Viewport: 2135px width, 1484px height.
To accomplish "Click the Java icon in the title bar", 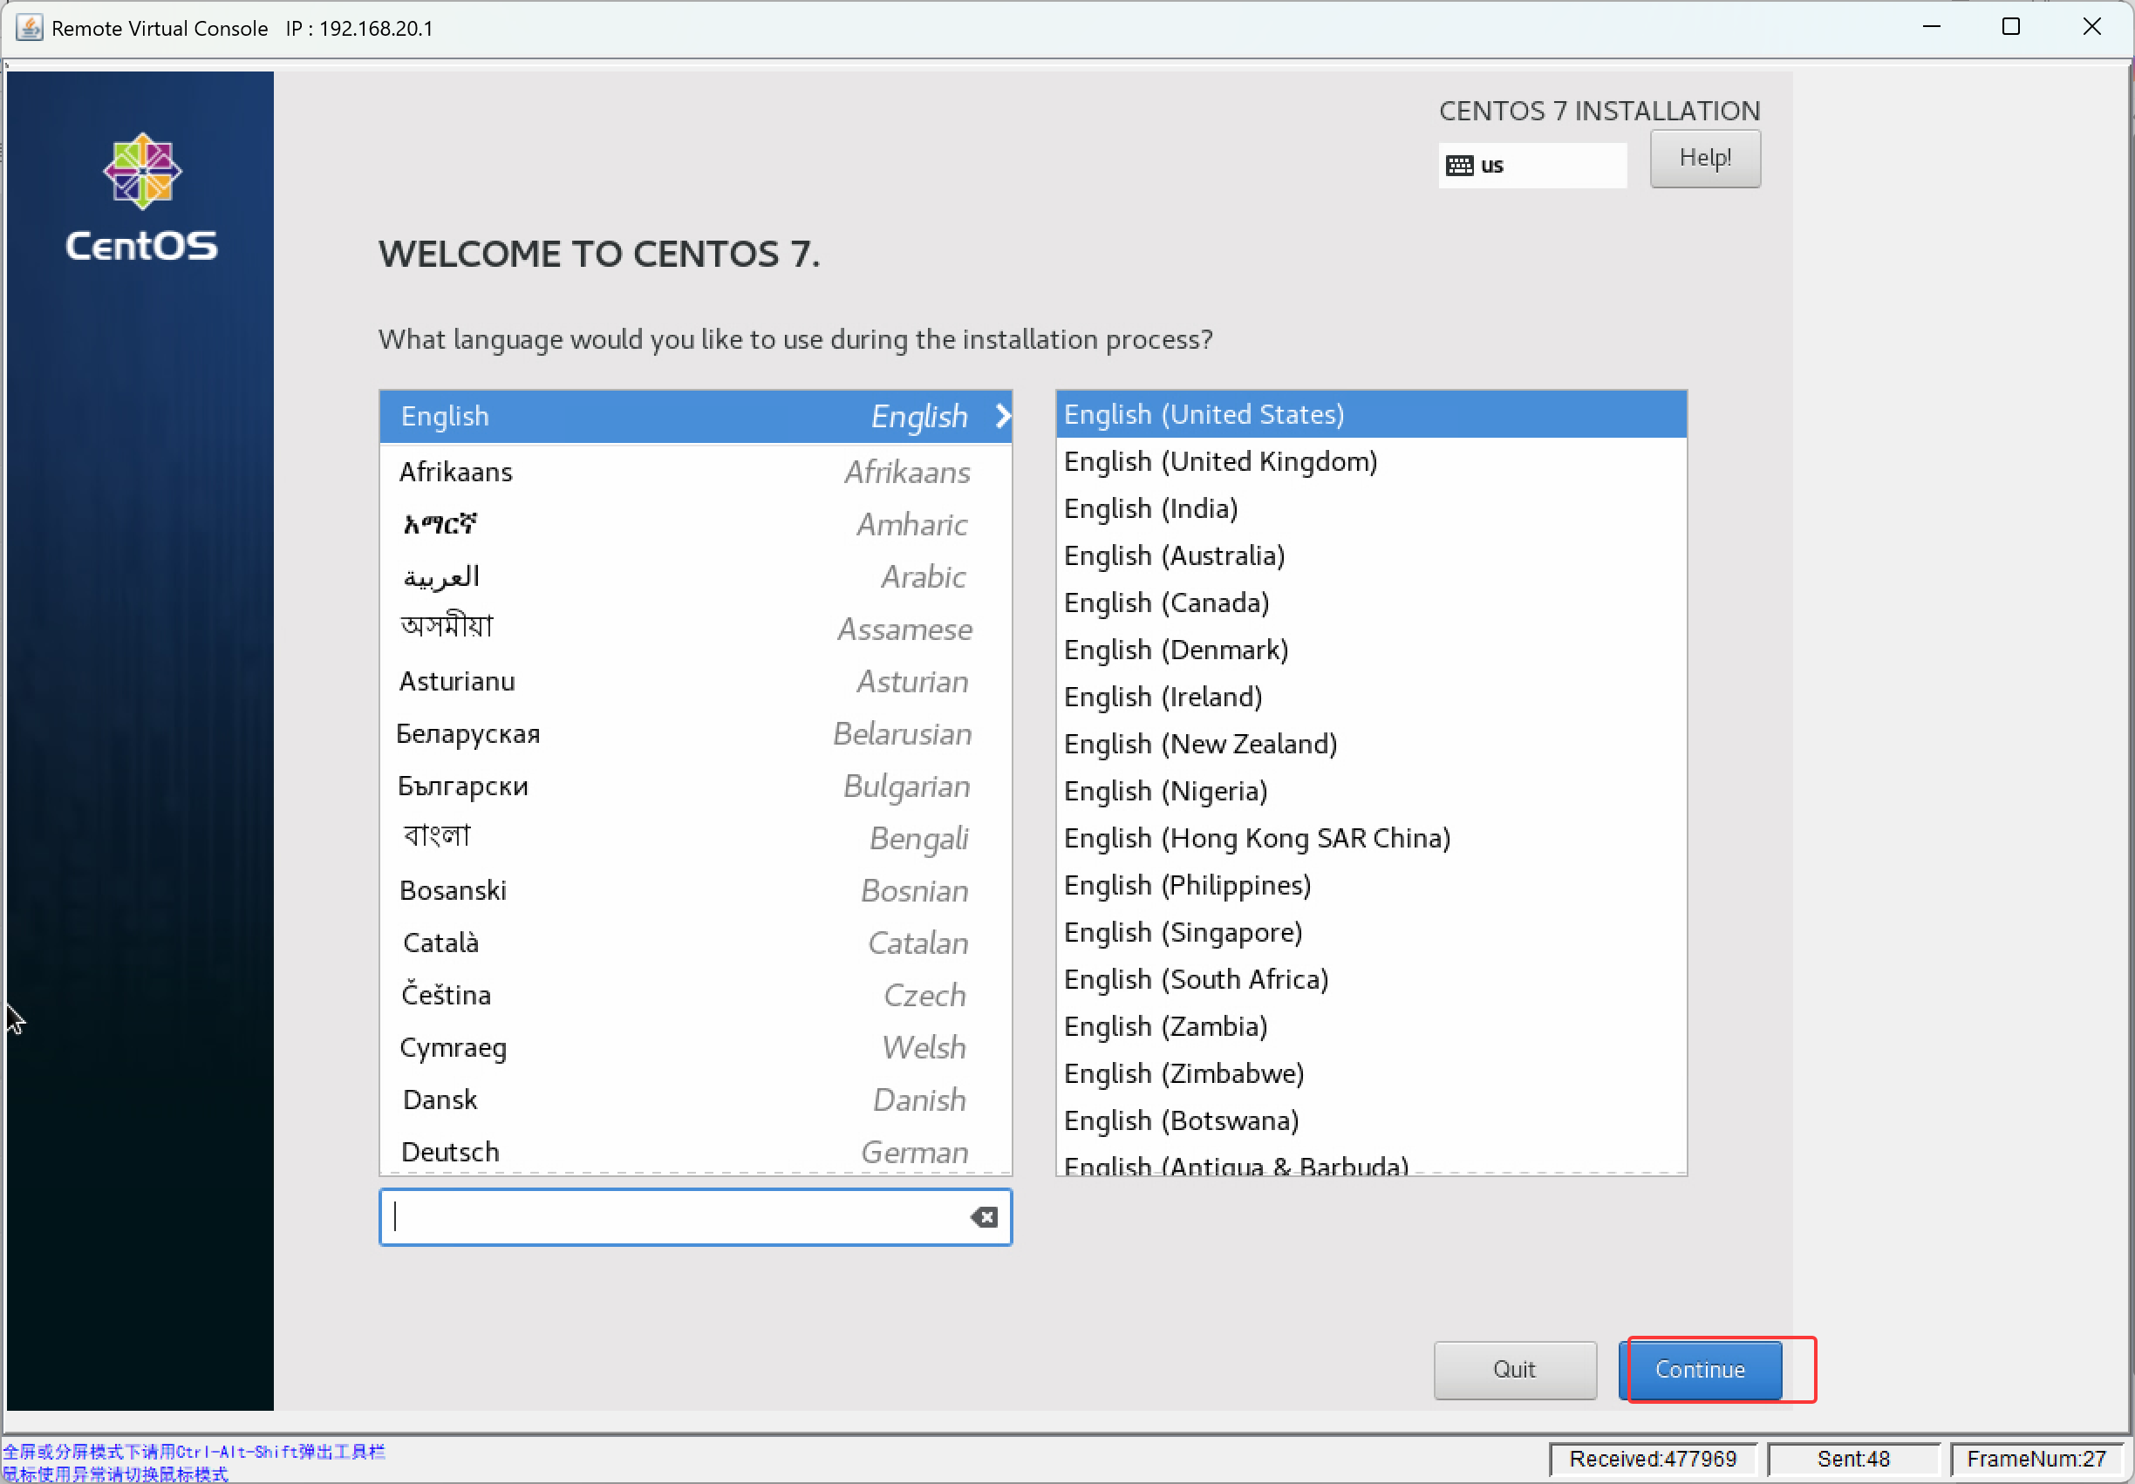I will 29,28.
